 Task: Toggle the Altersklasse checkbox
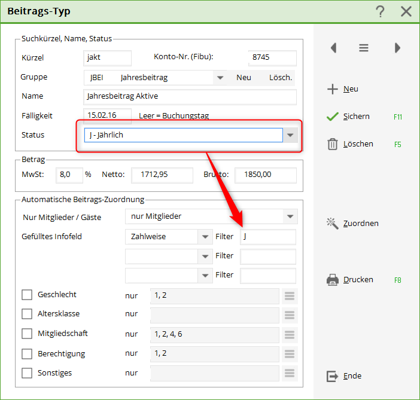pos(27,314)
